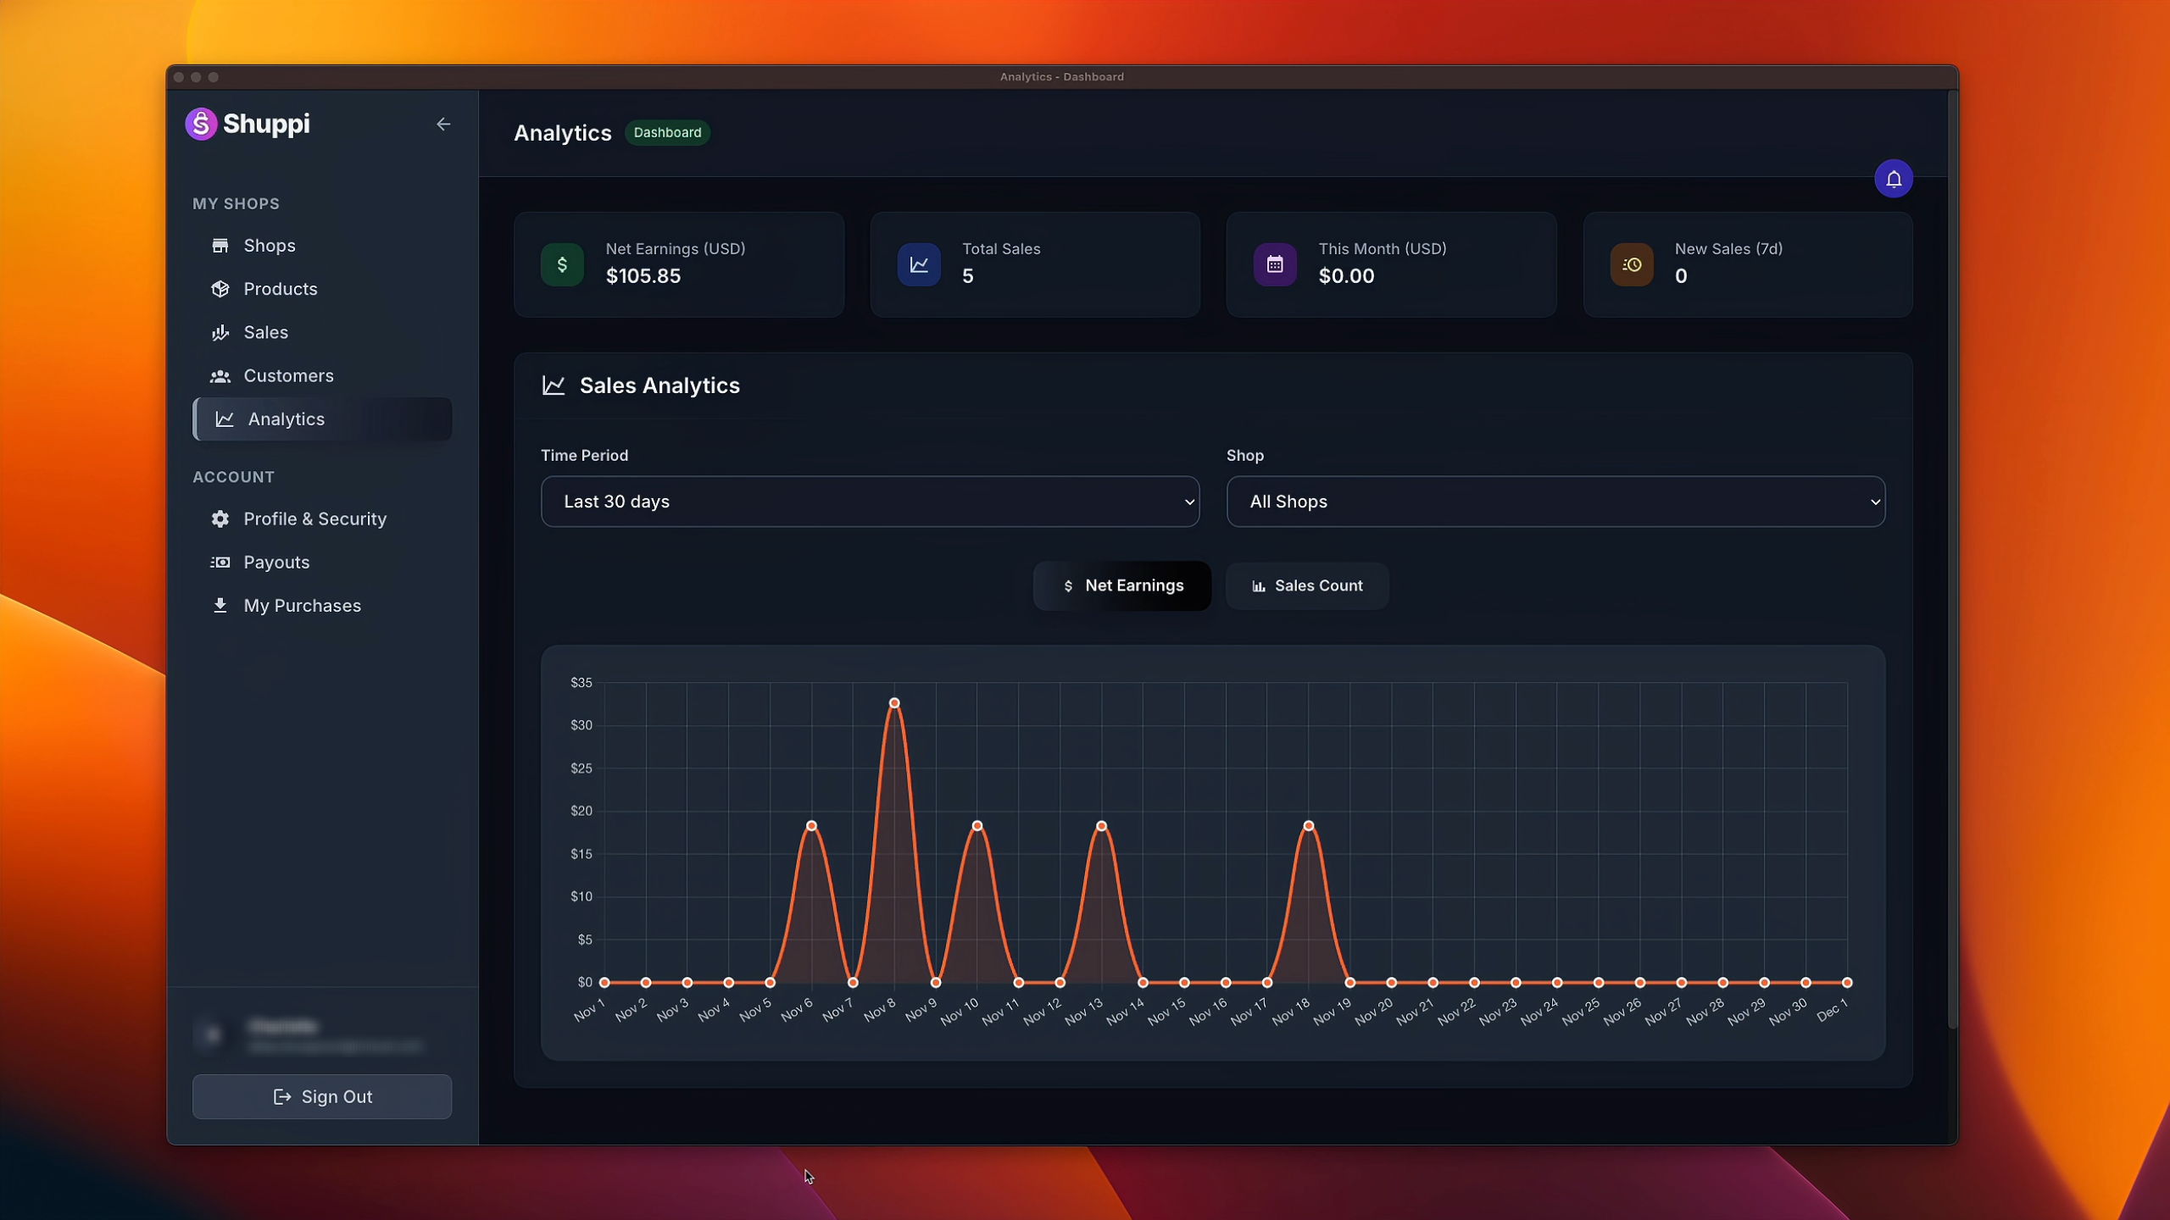Screen dimensions: 2170x1220
Task: Switch chart to Sales Count view
Action: coord(1307,585)
